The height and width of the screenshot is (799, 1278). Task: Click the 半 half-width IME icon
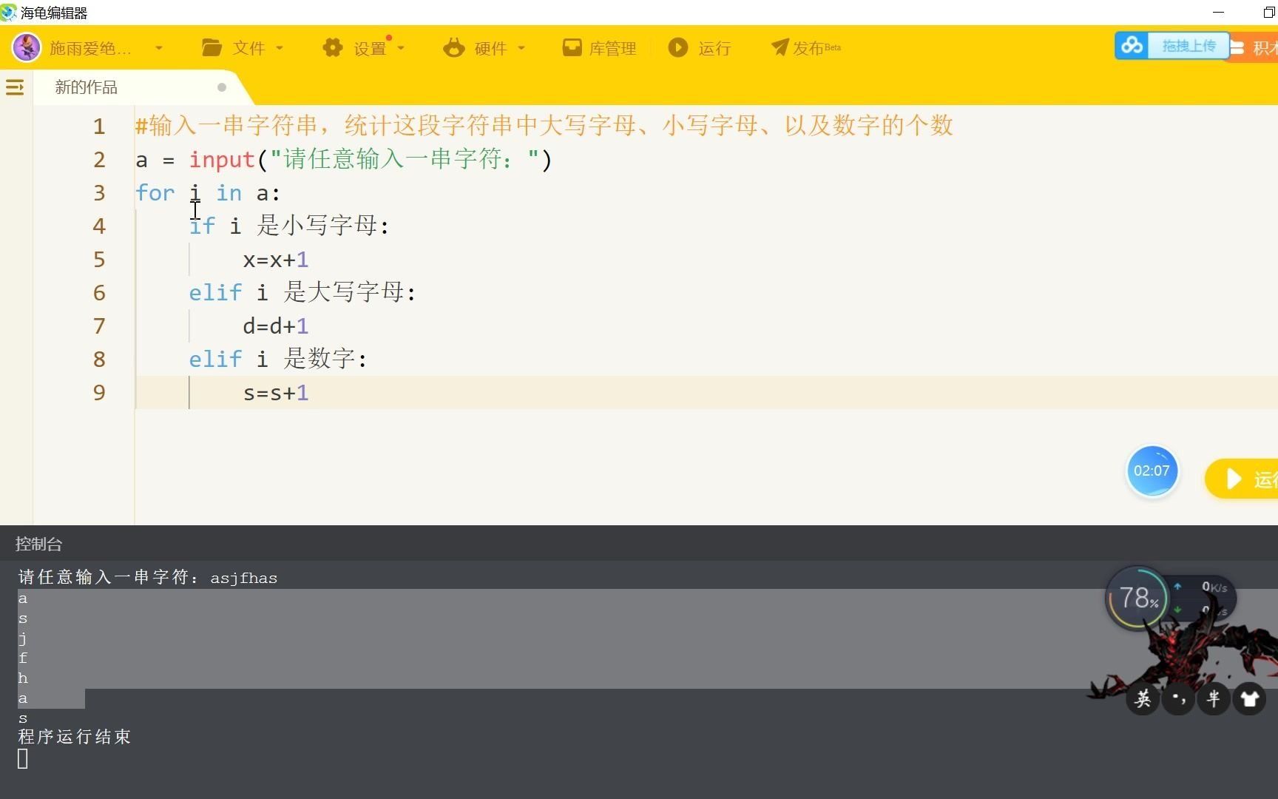(1214, 698)
